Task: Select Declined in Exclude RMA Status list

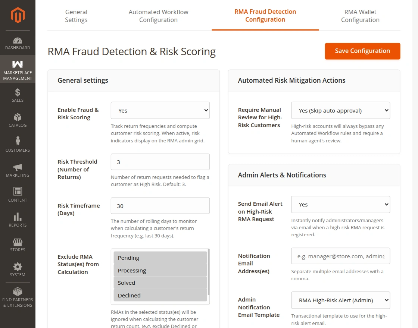Action: pos(160,295)
